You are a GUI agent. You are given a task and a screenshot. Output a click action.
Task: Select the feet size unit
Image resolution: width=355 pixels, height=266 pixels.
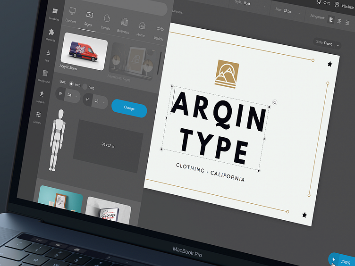[85, 87]
